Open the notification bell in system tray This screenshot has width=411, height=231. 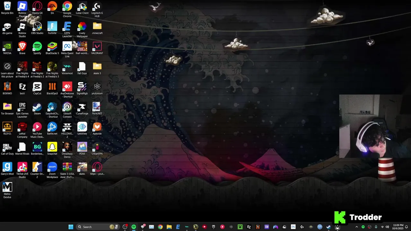click(406, 227)
